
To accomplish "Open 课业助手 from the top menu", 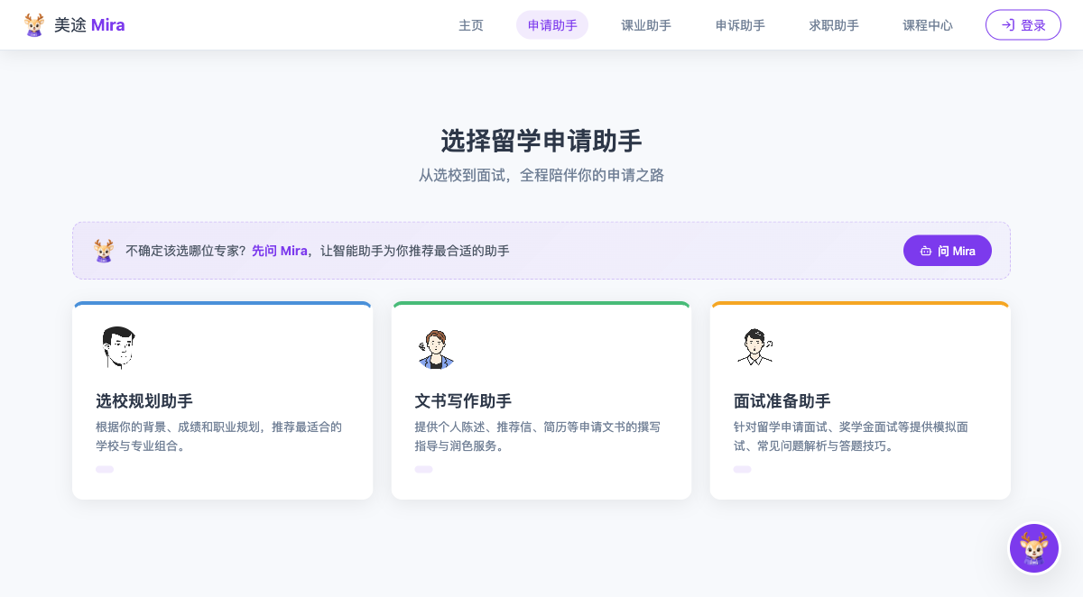I will [646, 25].
